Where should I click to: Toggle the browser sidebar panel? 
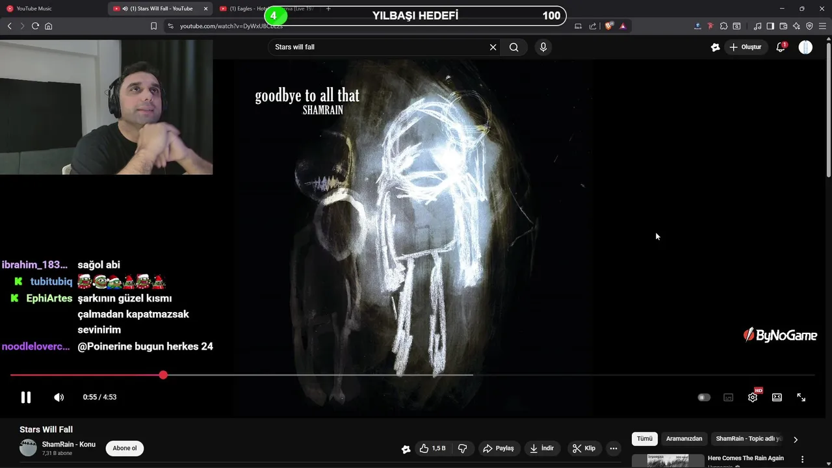[x=770, y=26]
